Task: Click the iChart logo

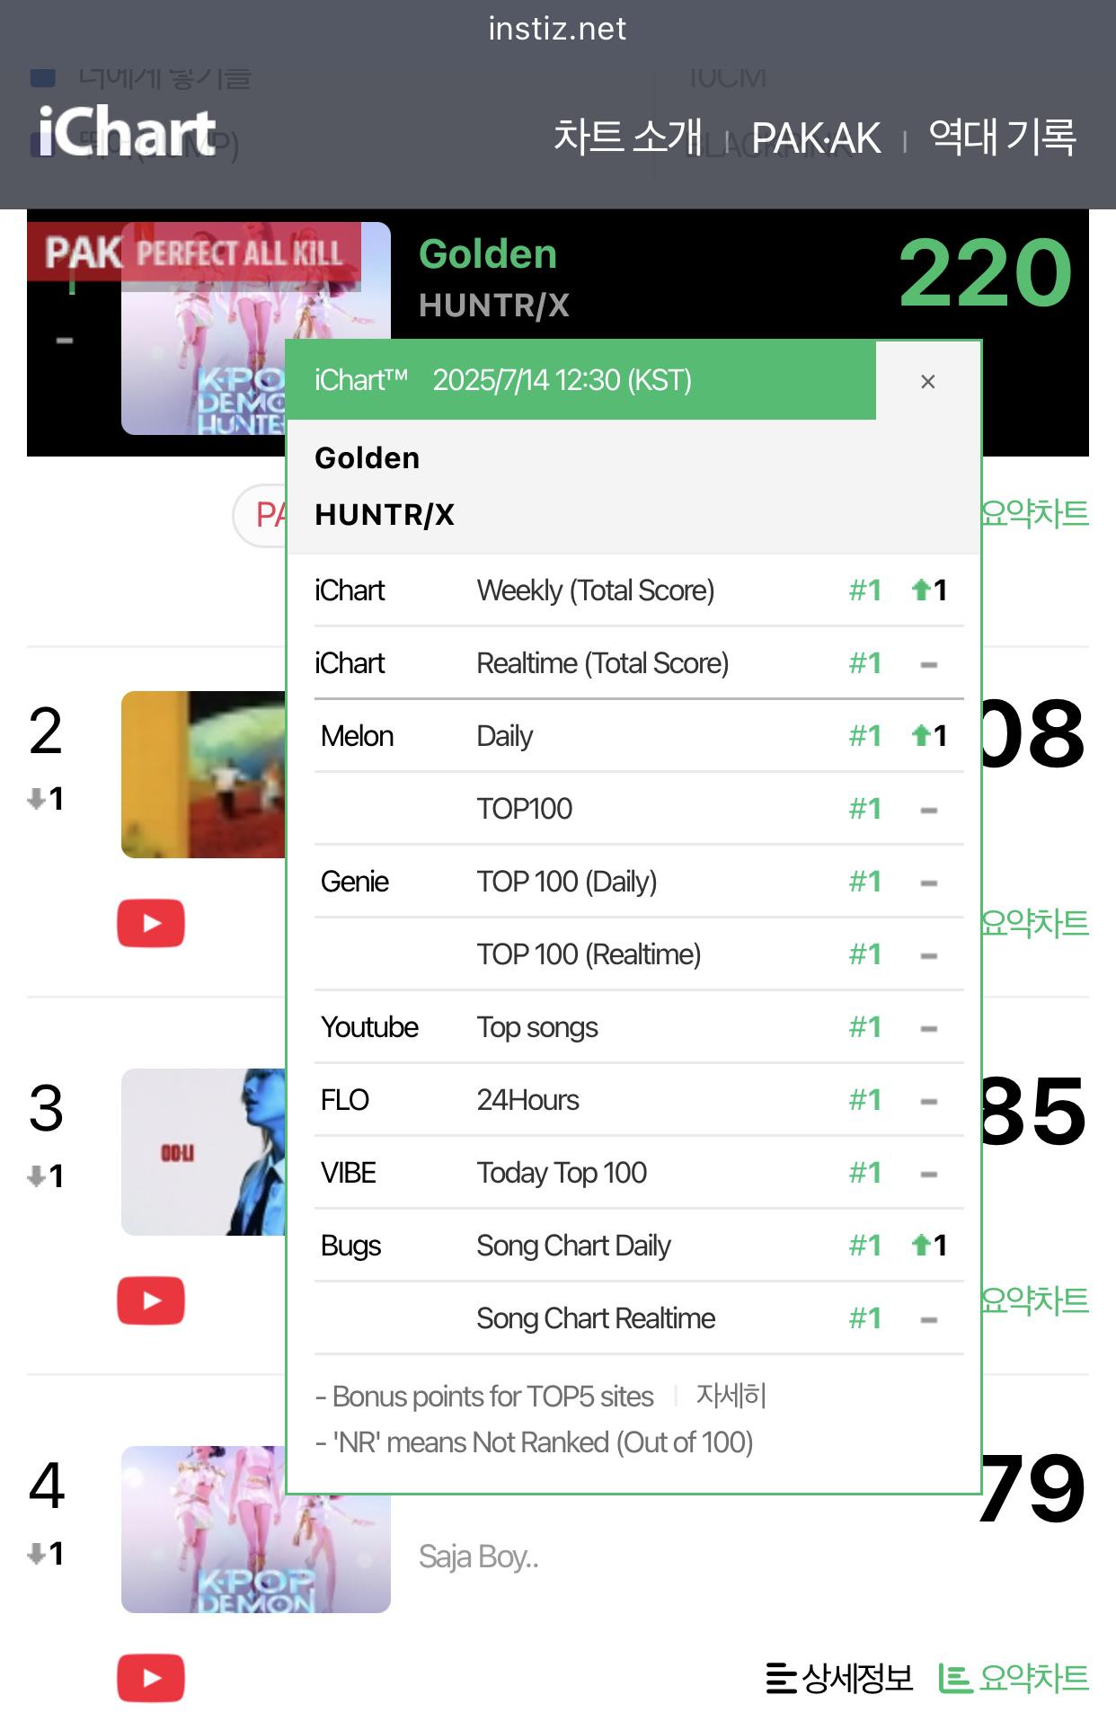Action: 127,132
